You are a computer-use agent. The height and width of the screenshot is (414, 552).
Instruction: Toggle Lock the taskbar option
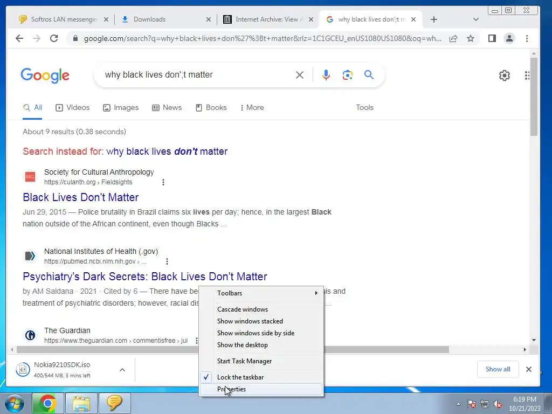[261, 377]
